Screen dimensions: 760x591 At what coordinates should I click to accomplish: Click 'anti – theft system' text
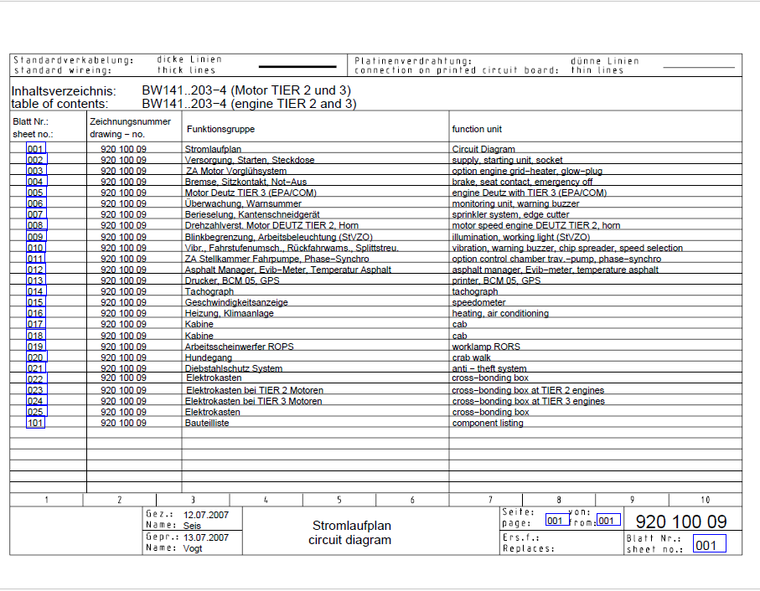489,368
